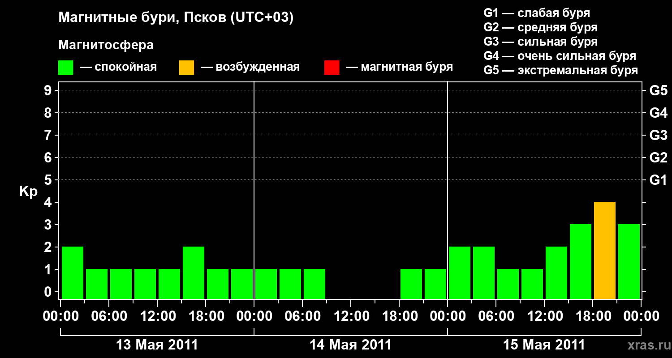Screen dimensions: 672x358
Task: Select the G4 — очень сильная буря line
Action: (560, 56)
